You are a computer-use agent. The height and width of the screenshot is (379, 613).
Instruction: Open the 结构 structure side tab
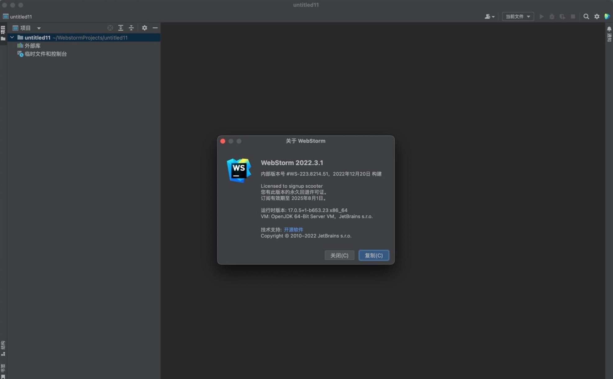(3, 348)
